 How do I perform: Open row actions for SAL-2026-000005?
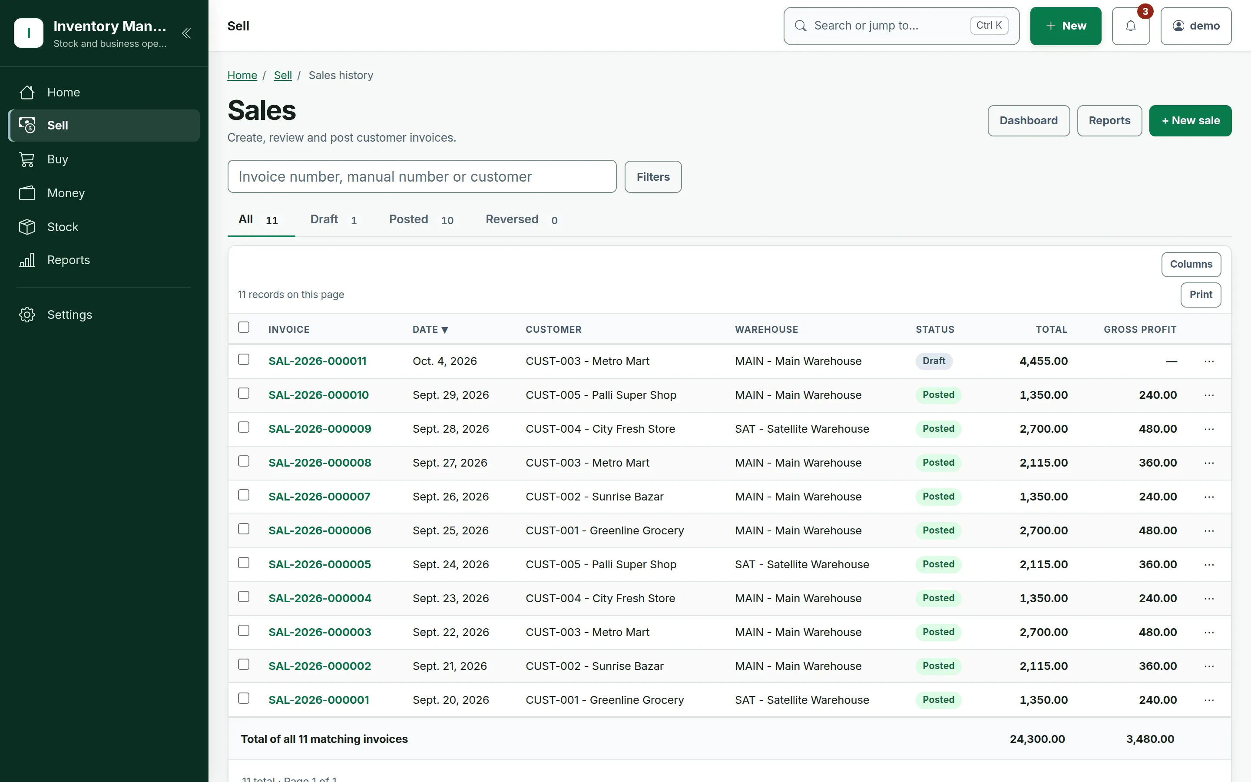click(x=1208, y=565)
